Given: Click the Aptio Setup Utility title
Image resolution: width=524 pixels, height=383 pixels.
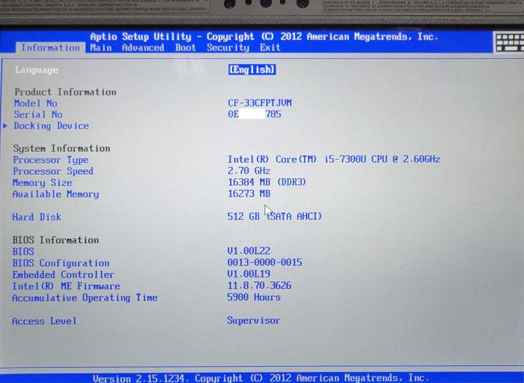Looking at the screenshot, I should click(x=264, y=37).
